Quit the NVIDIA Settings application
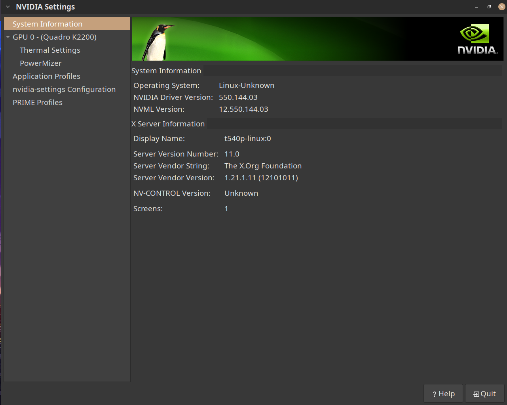Screen dimensions: 507x405 [485, 394]
